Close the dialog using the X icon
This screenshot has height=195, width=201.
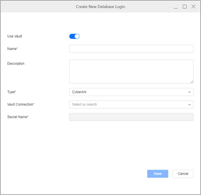point(193,7)
